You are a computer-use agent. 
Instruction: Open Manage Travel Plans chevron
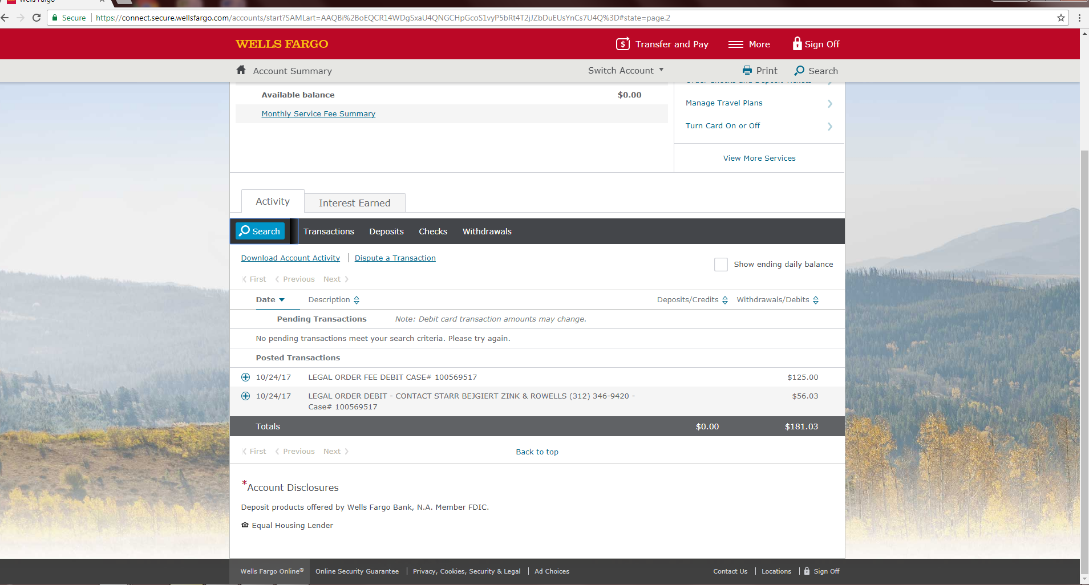[x=830, y=103]
